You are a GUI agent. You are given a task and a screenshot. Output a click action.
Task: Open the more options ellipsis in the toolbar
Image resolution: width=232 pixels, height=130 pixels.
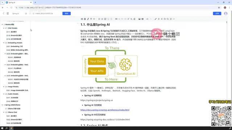pos(174,19)
